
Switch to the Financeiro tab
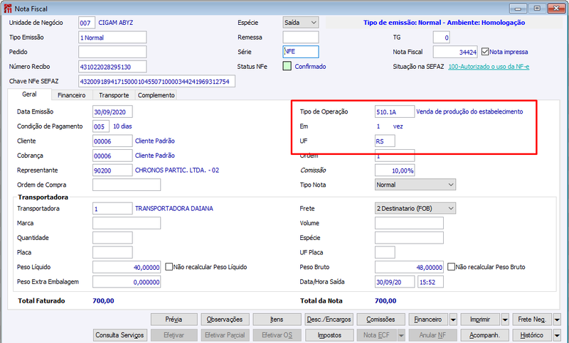pos(72,95)
